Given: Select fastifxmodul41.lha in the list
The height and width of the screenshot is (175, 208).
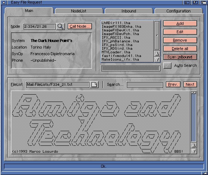Looking at the screenshot, I should (x=127, y=56).
